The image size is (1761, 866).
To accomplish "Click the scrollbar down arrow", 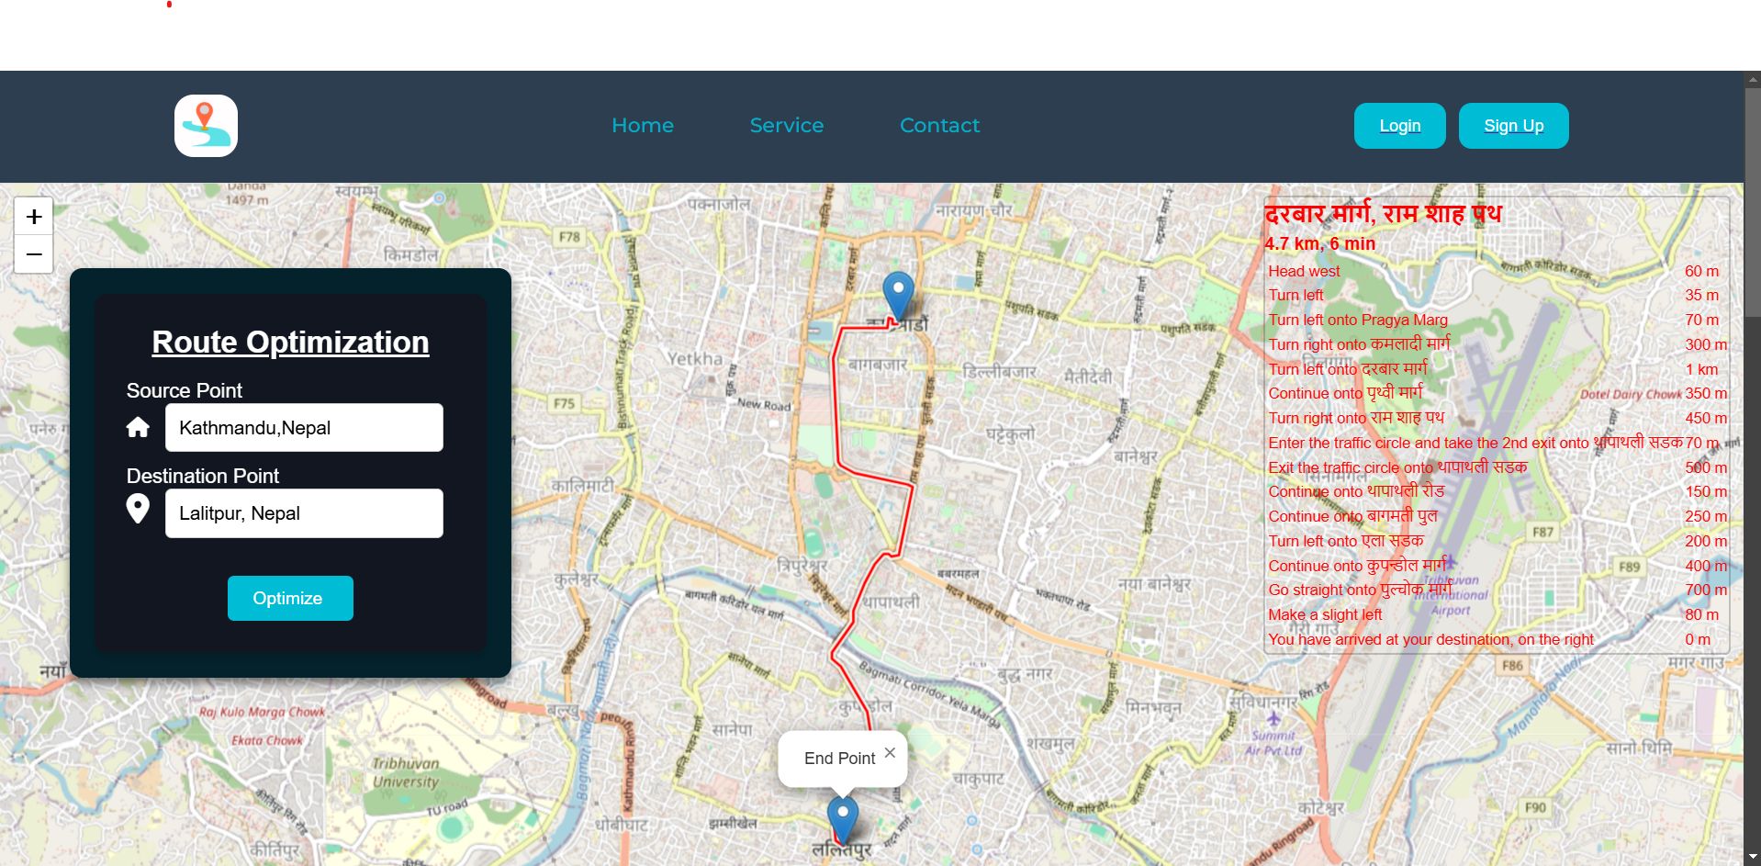I will [x=1752, y=858].
